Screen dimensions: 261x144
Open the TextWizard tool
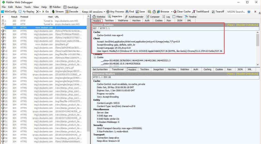click(200, 12)
